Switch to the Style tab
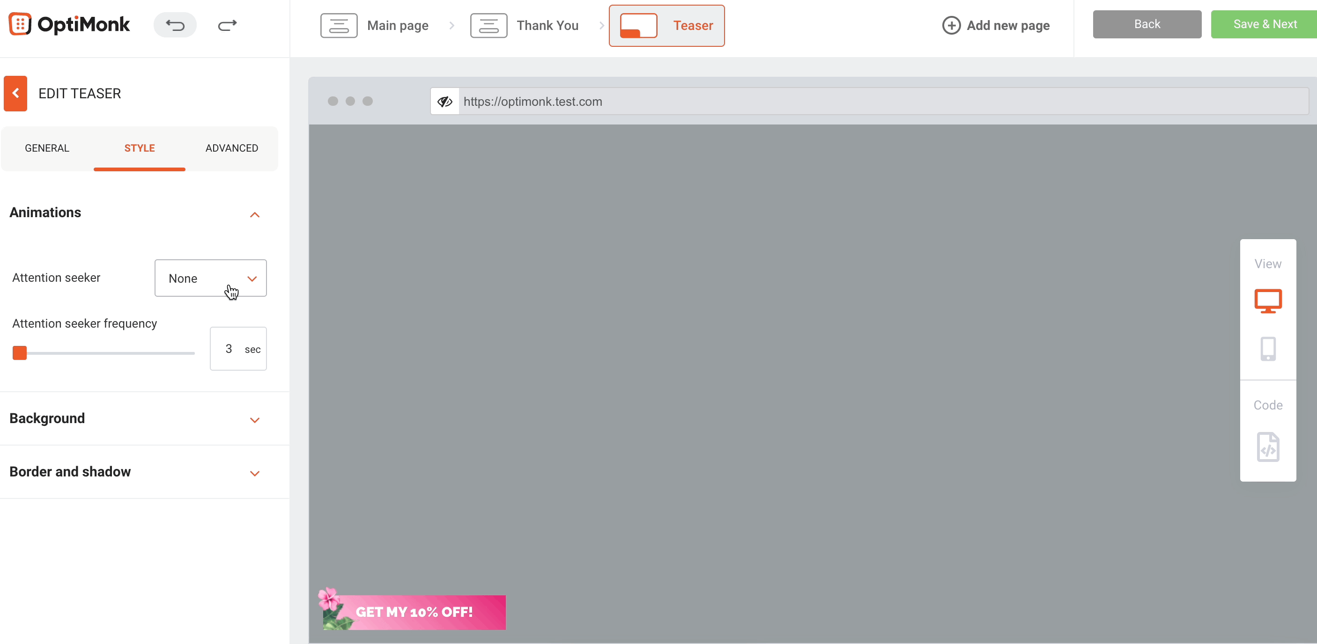1317x644 pixels. click(140, 148)
